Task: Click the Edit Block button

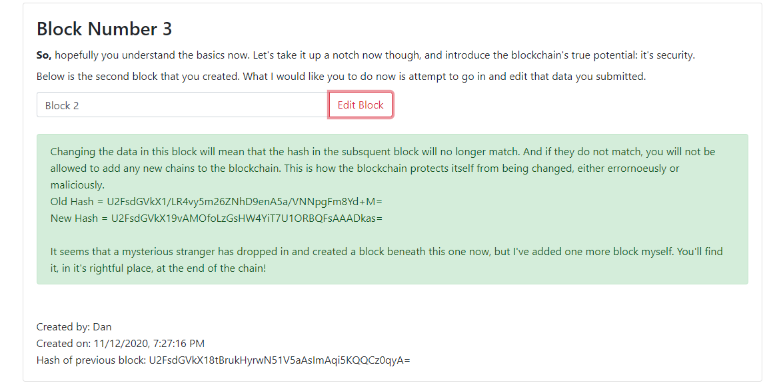Action: [361, 105]
